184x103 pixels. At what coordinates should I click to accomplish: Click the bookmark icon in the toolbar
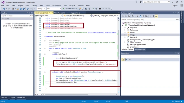[x=100, y=9]
